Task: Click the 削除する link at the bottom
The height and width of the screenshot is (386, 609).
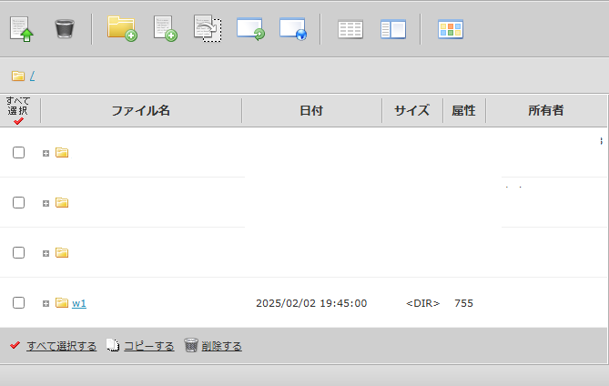Action: [221, 346]
